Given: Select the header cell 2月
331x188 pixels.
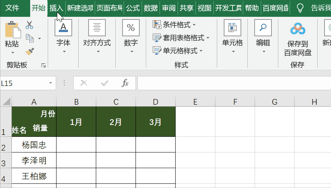Looking at the screenshot, I should point(116,122).
